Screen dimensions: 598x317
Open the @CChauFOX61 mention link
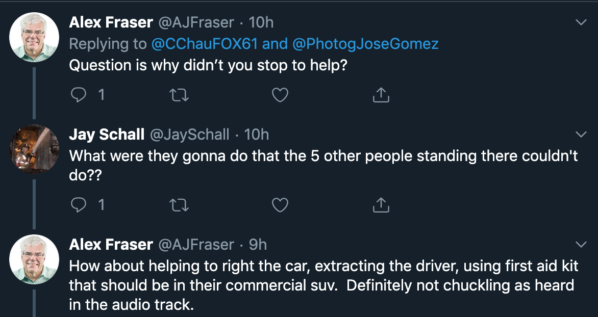click(205, 44)
